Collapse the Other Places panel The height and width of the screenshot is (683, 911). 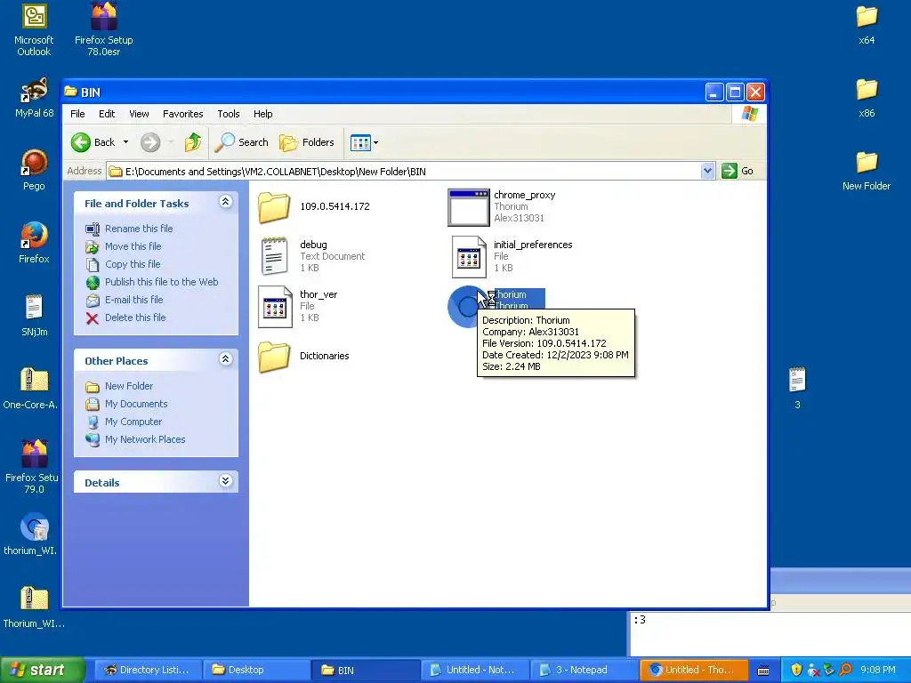[x=225, y=359]
